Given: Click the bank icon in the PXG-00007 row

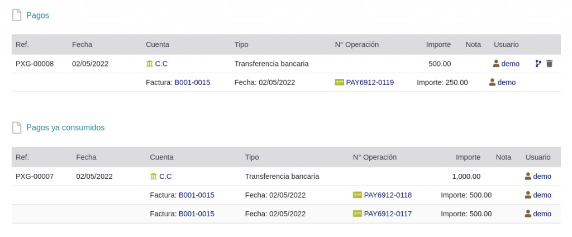Looking at the screenshot, I should [154, 177].
